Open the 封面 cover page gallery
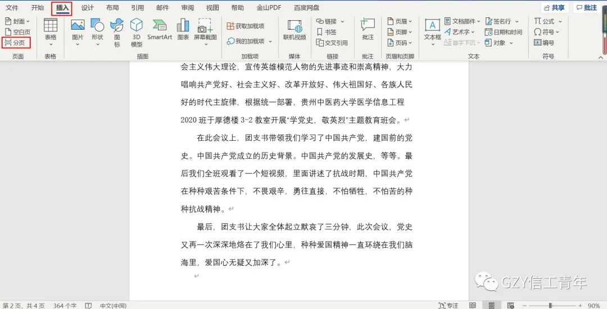Screen dimensions: 607x309 [x=17, y=21]
